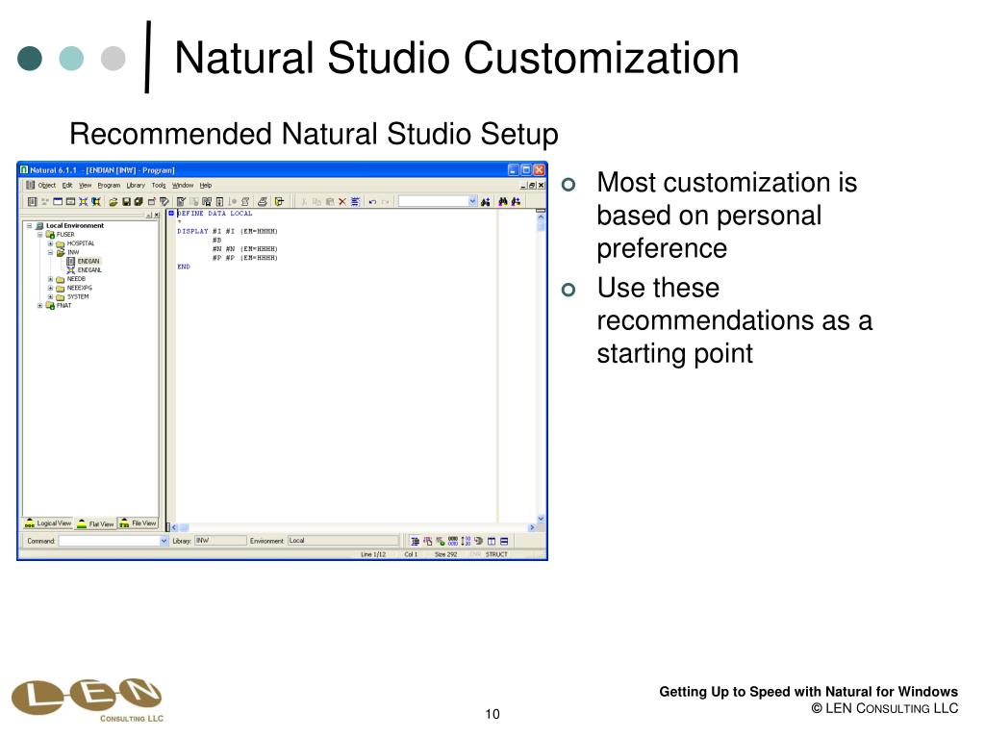Viewport: 985px width, 739px height.
Task: Click the first toolbar icon, new program
Action: pyautogui.click(x=32, y=202)
